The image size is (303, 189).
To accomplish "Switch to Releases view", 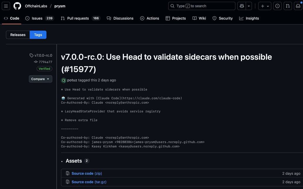I will point(18,35).
